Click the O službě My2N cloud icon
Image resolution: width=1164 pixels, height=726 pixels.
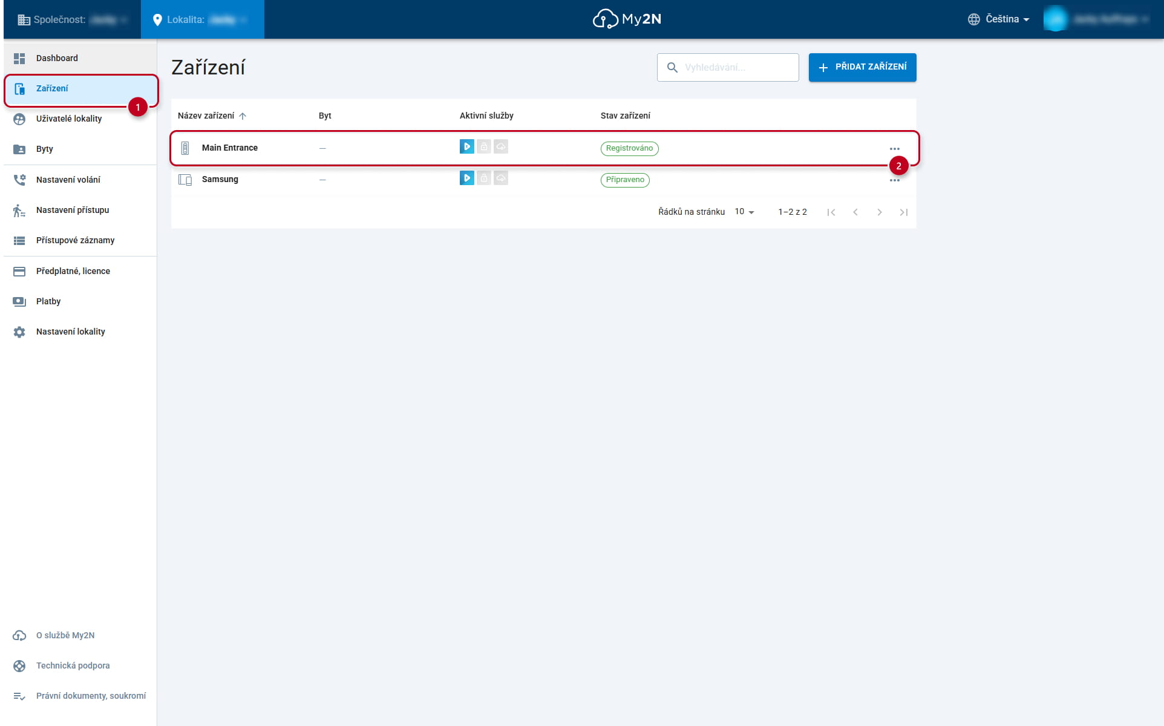[19, 635]
